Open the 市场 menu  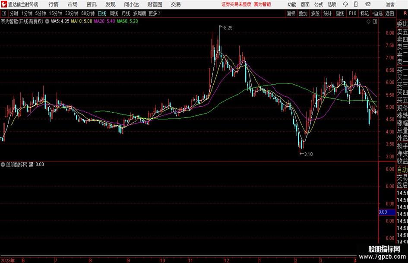click(73, 4)
